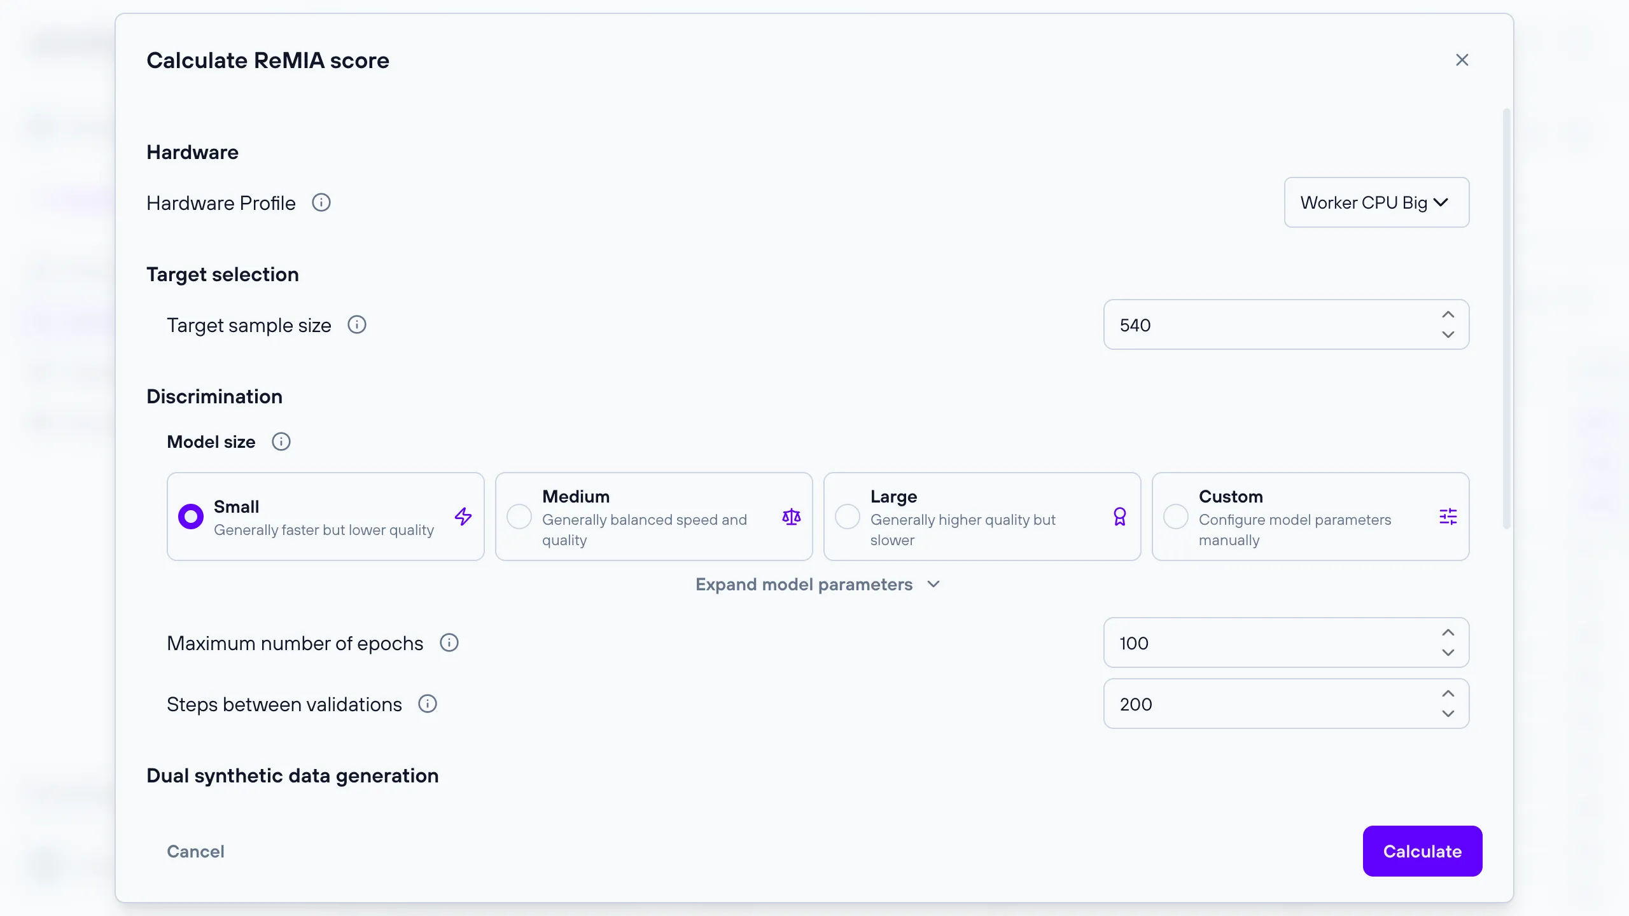Click the Maximum number of epochs info icon

tap(449, 643)
